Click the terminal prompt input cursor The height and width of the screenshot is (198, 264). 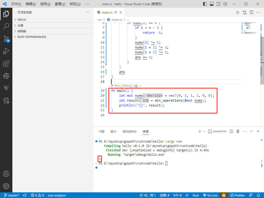[166, 163]
